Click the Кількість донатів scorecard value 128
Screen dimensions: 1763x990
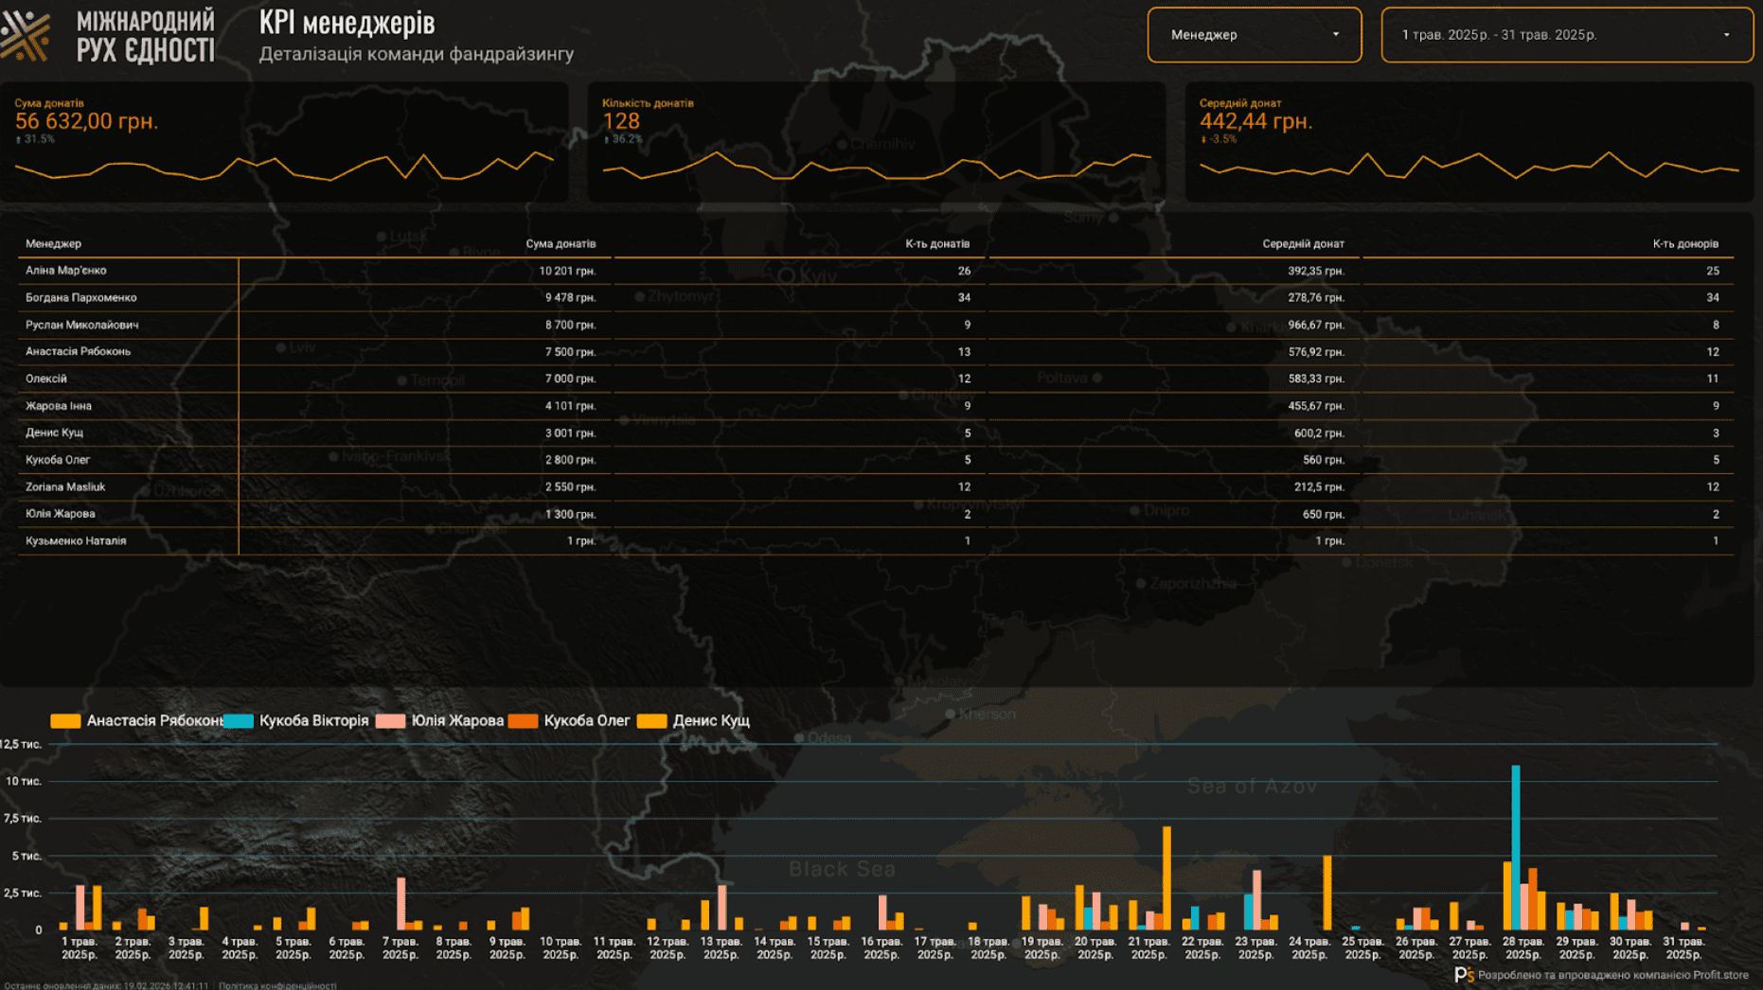pyautogui.click(x=621, y=121)
